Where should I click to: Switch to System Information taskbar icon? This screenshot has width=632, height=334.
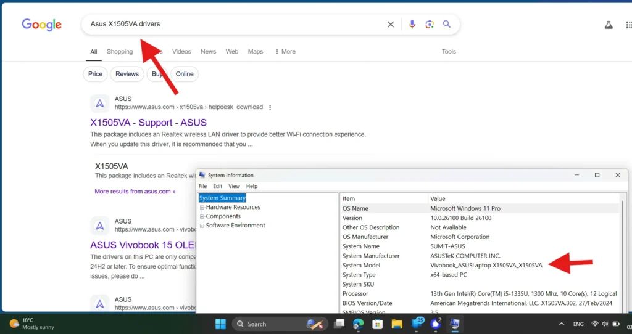pos(455,324)
